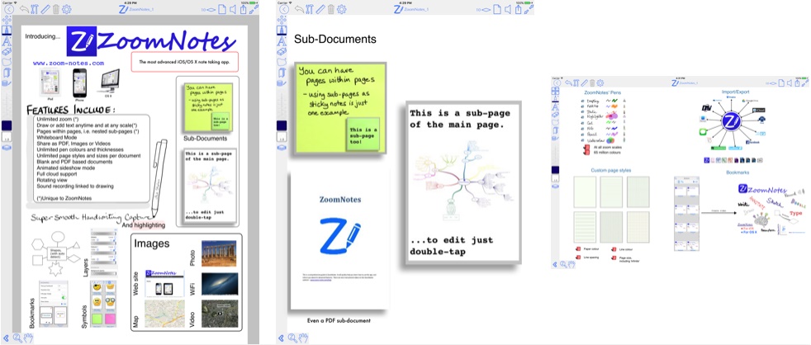
Task: Tap ZoomNotes_1 title on Introducing page
Action: [141, 9]
